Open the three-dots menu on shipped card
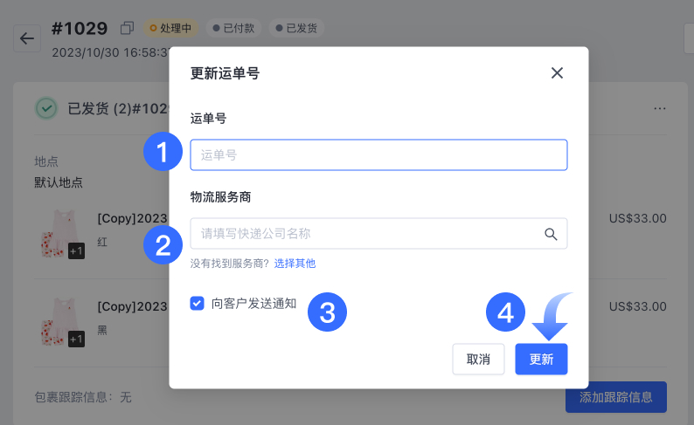Image resolution: width=694 pixels, height=425 pixels. point(660,109)
